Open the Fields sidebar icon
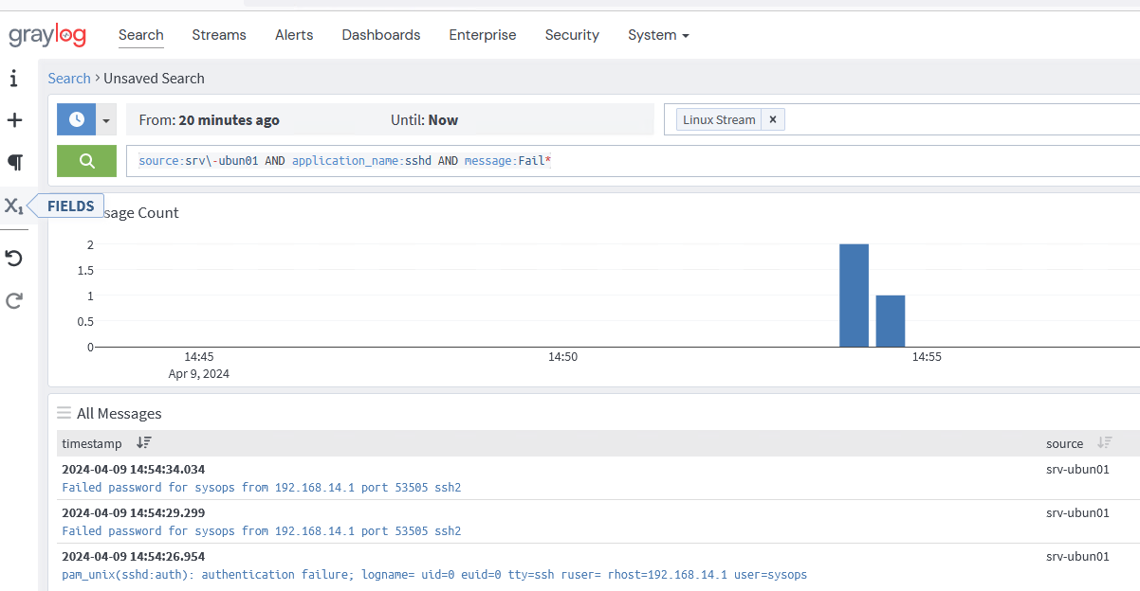This screenshot has height=591, width=1140. [x=14, y=206]
